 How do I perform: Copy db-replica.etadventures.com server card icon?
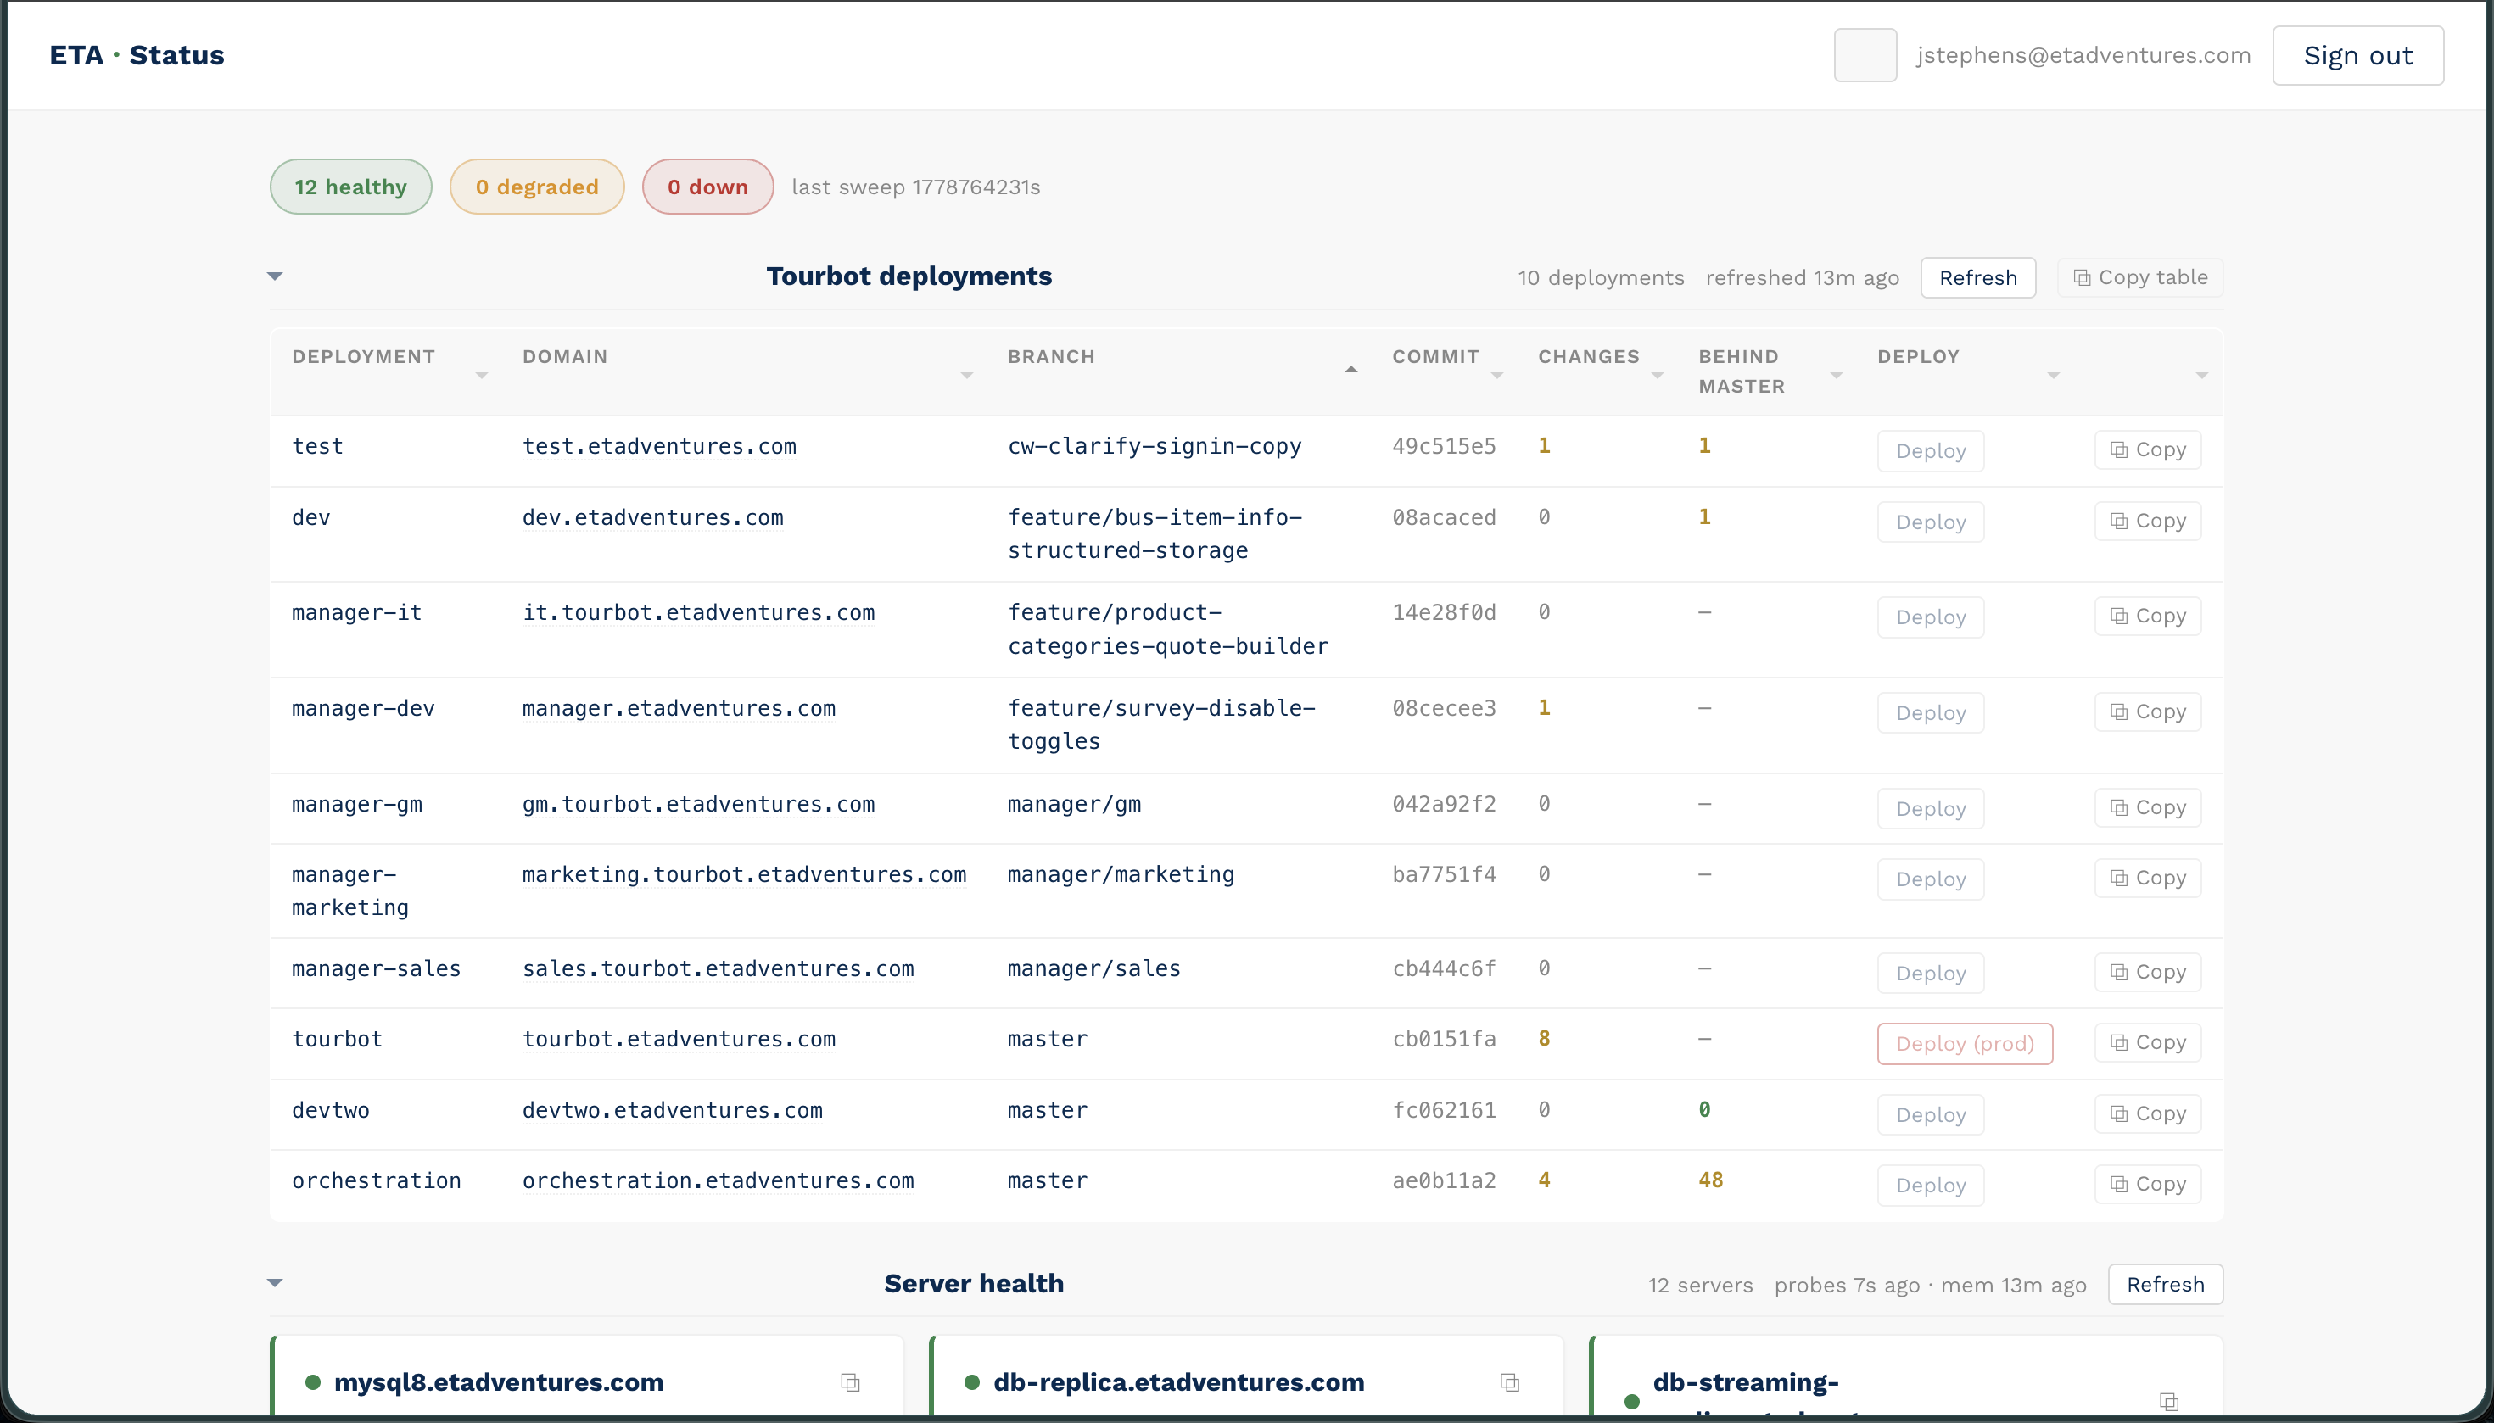pyautogui.click(x=1509, y=1382)
